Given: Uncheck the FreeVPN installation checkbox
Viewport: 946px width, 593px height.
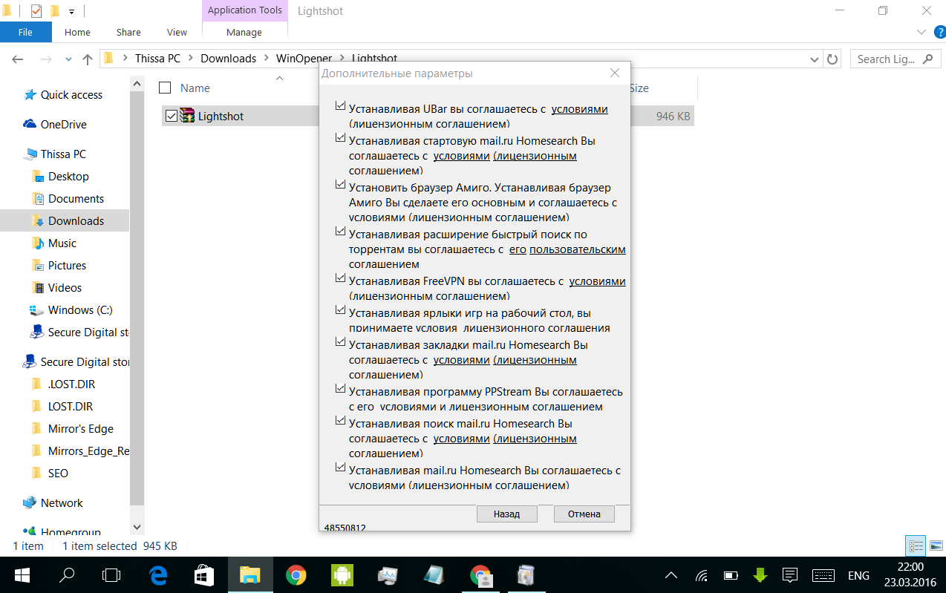Looking at the screenshot, I should coord(340,279).
